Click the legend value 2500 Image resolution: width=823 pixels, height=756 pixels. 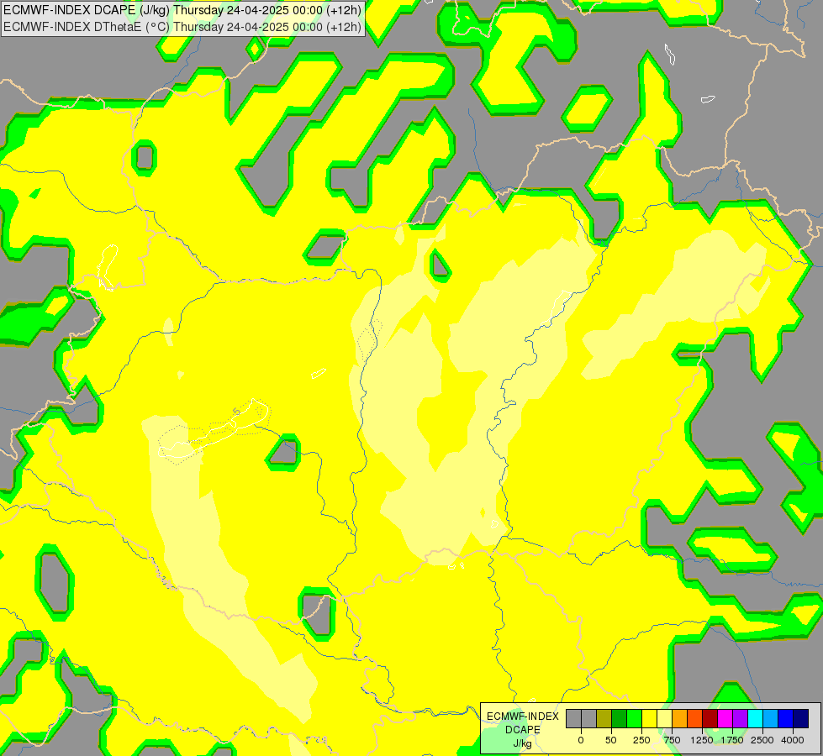click(762, 740)
